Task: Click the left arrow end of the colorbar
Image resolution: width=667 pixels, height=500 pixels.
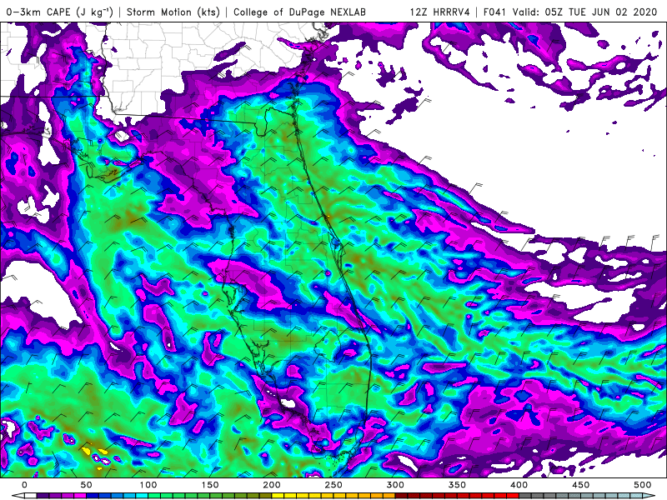Action: click(18, 496)
